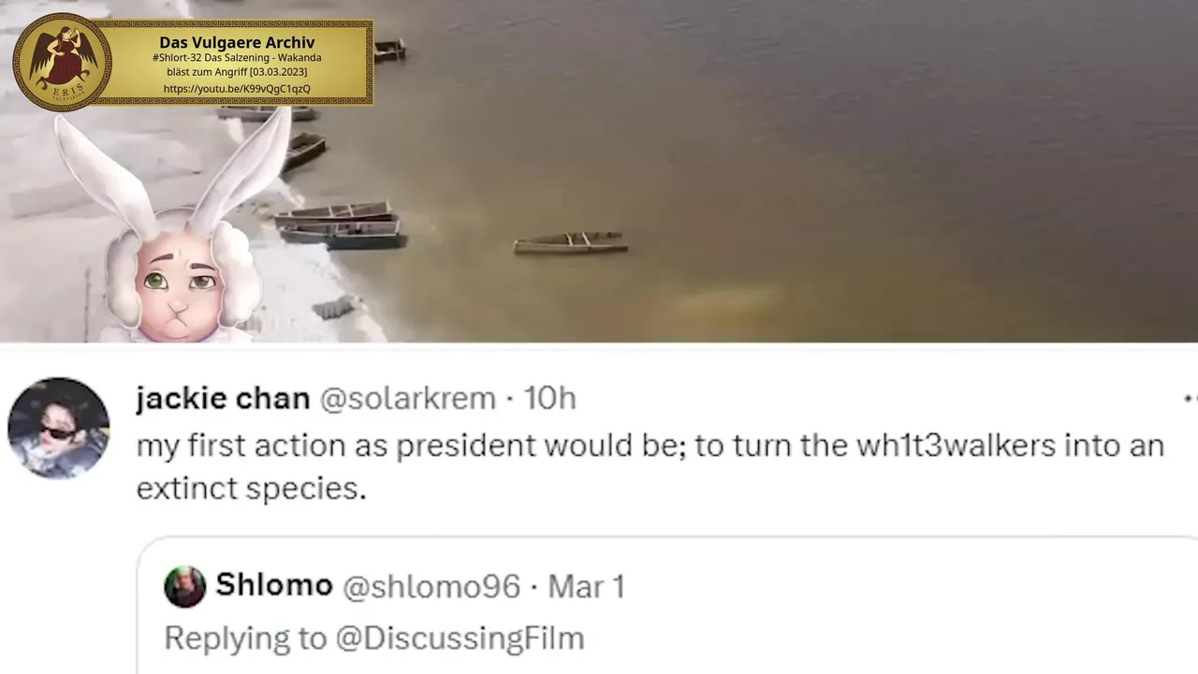The height and width of the screenshot is (674, 1198).
Task: Open the 10h tweet timestamp
Action: [x=549, y=399]
